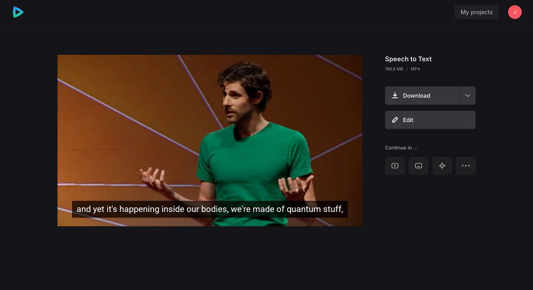The height and width of the screenshot is (290, 533).
Task: Open more options three-dots icon
Action: pos(466,166)
